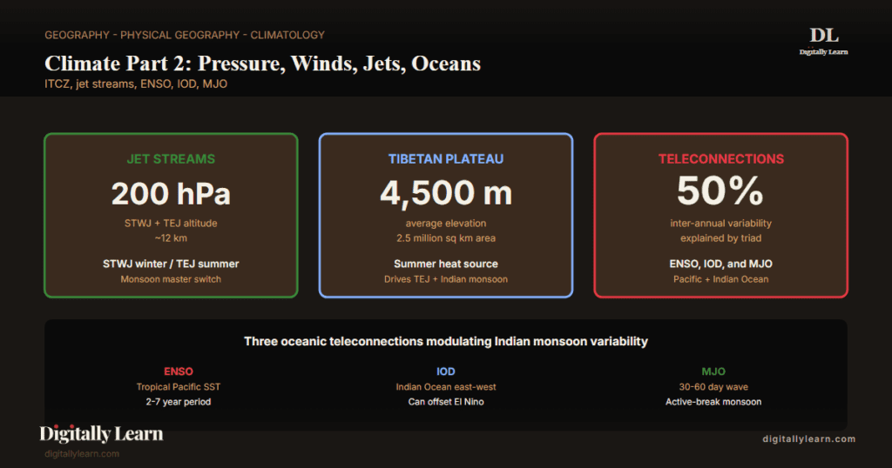Click 'Active-break monsoon' text
The image size is (892, 468).
pyautogui.click(x=713, y=402)
